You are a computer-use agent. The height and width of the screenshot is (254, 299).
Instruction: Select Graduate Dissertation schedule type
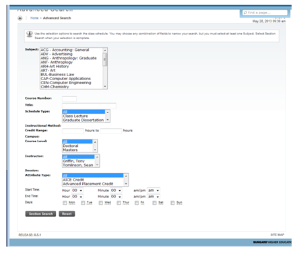pos(84,120)
